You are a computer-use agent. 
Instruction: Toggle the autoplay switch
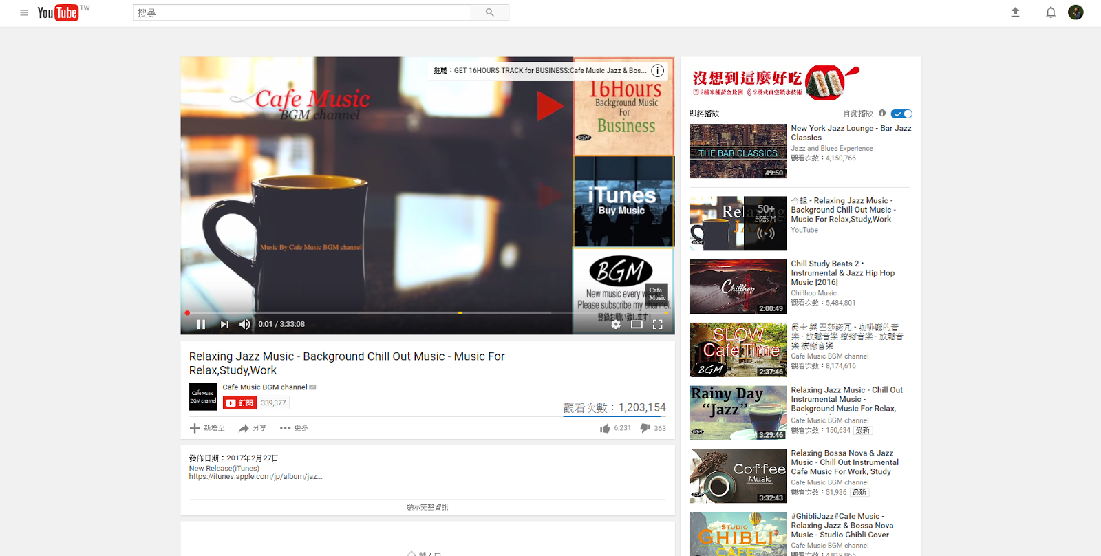901,114
